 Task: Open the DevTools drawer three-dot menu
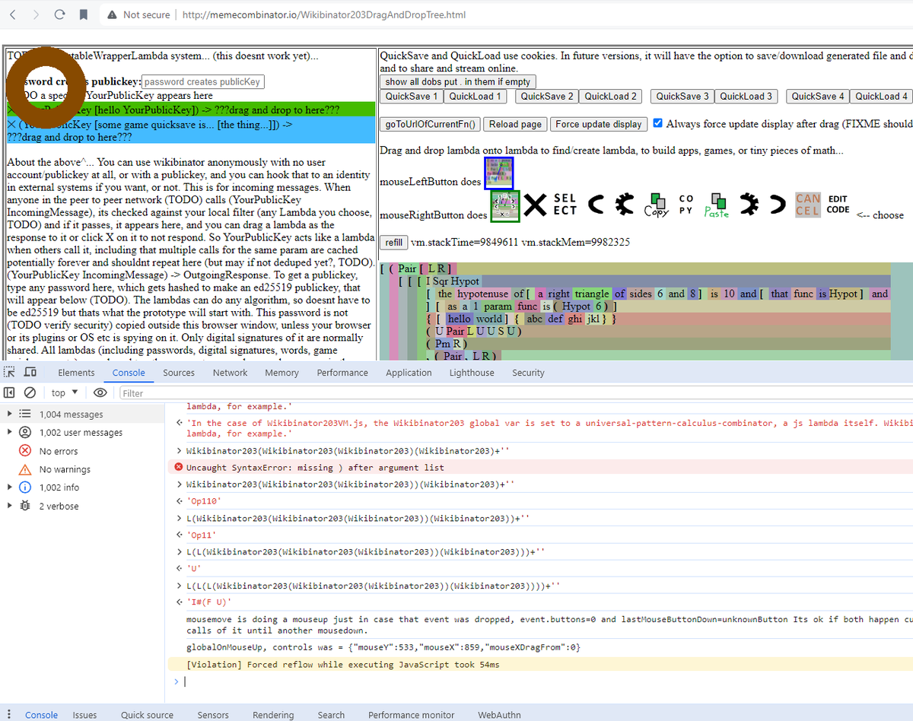click(9, 715)
